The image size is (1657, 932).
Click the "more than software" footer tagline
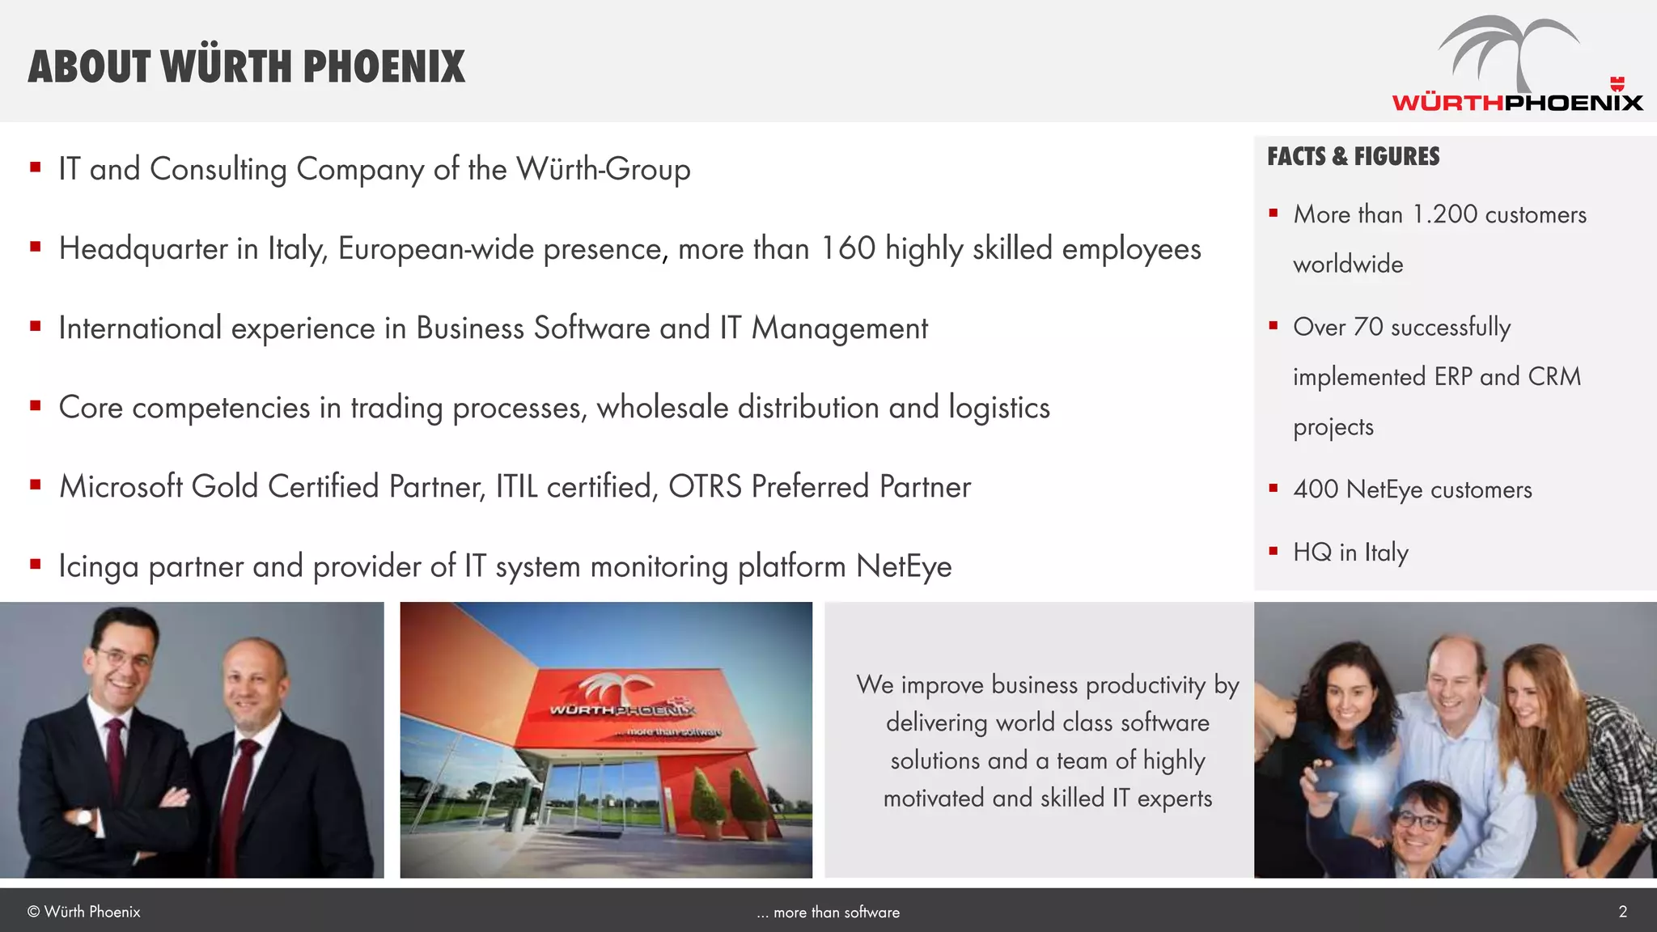point(828,912)
